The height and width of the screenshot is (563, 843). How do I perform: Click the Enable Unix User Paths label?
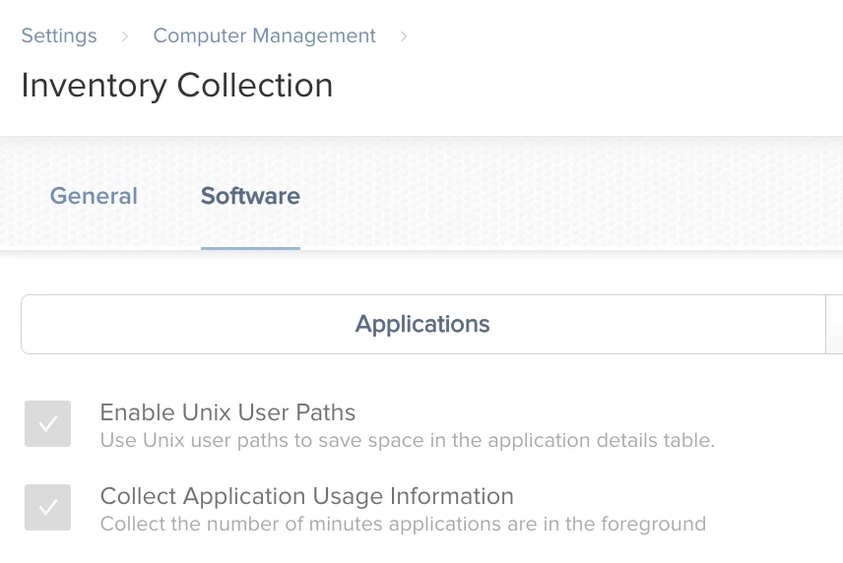tap(227, 412)
